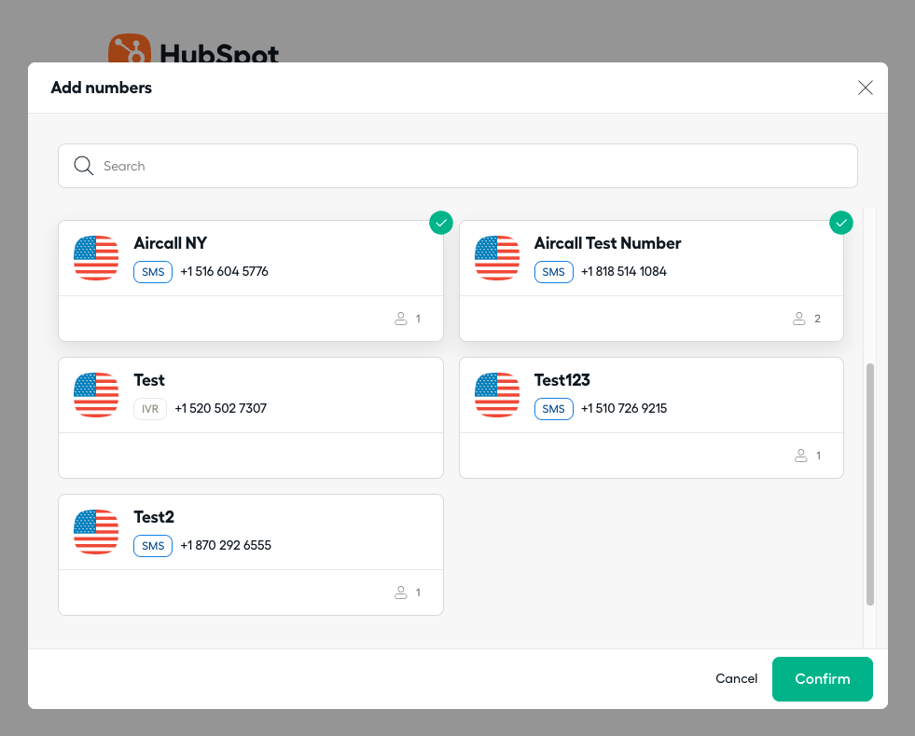The width and height of the screenshot is (915, 736).
Task: Click phone number +1 818 514 1084
Action: point(623,271)
